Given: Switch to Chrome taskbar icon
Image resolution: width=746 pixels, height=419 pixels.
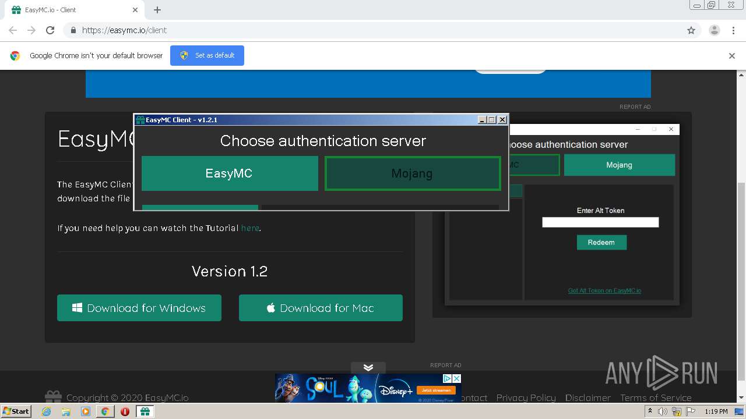Looking at the screenshot, I should point(105,411).
